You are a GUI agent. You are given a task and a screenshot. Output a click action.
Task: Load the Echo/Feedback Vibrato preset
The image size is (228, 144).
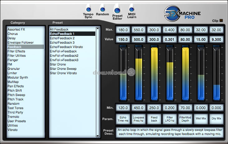coord(66,47)
